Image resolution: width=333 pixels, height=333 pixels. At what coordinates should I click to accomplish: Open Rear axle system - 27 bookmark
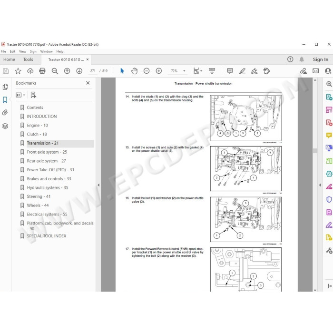click(46, 161)
